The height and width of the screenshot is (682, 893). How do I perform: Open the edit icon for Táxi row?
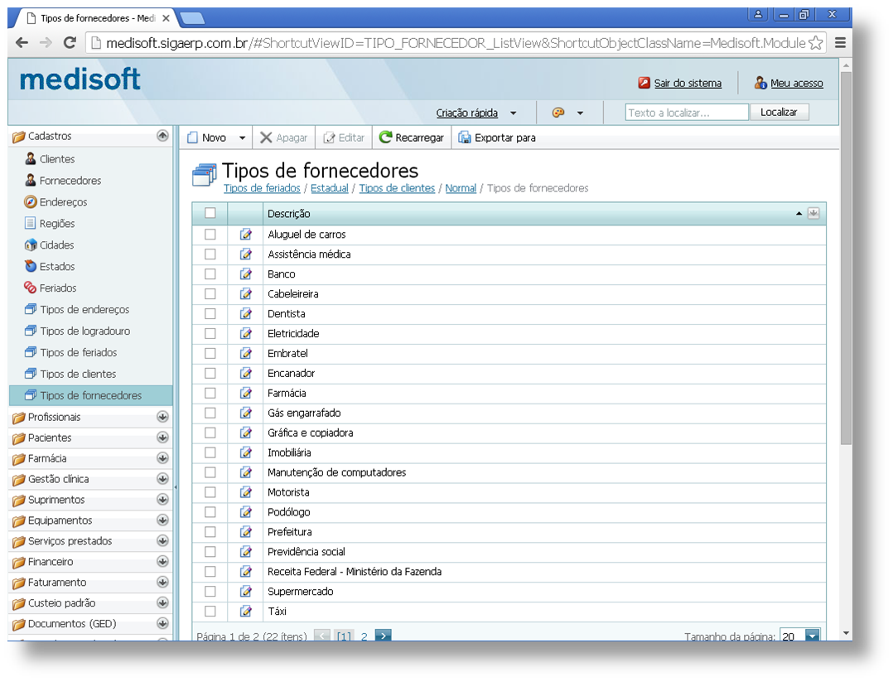pos(245,612)
